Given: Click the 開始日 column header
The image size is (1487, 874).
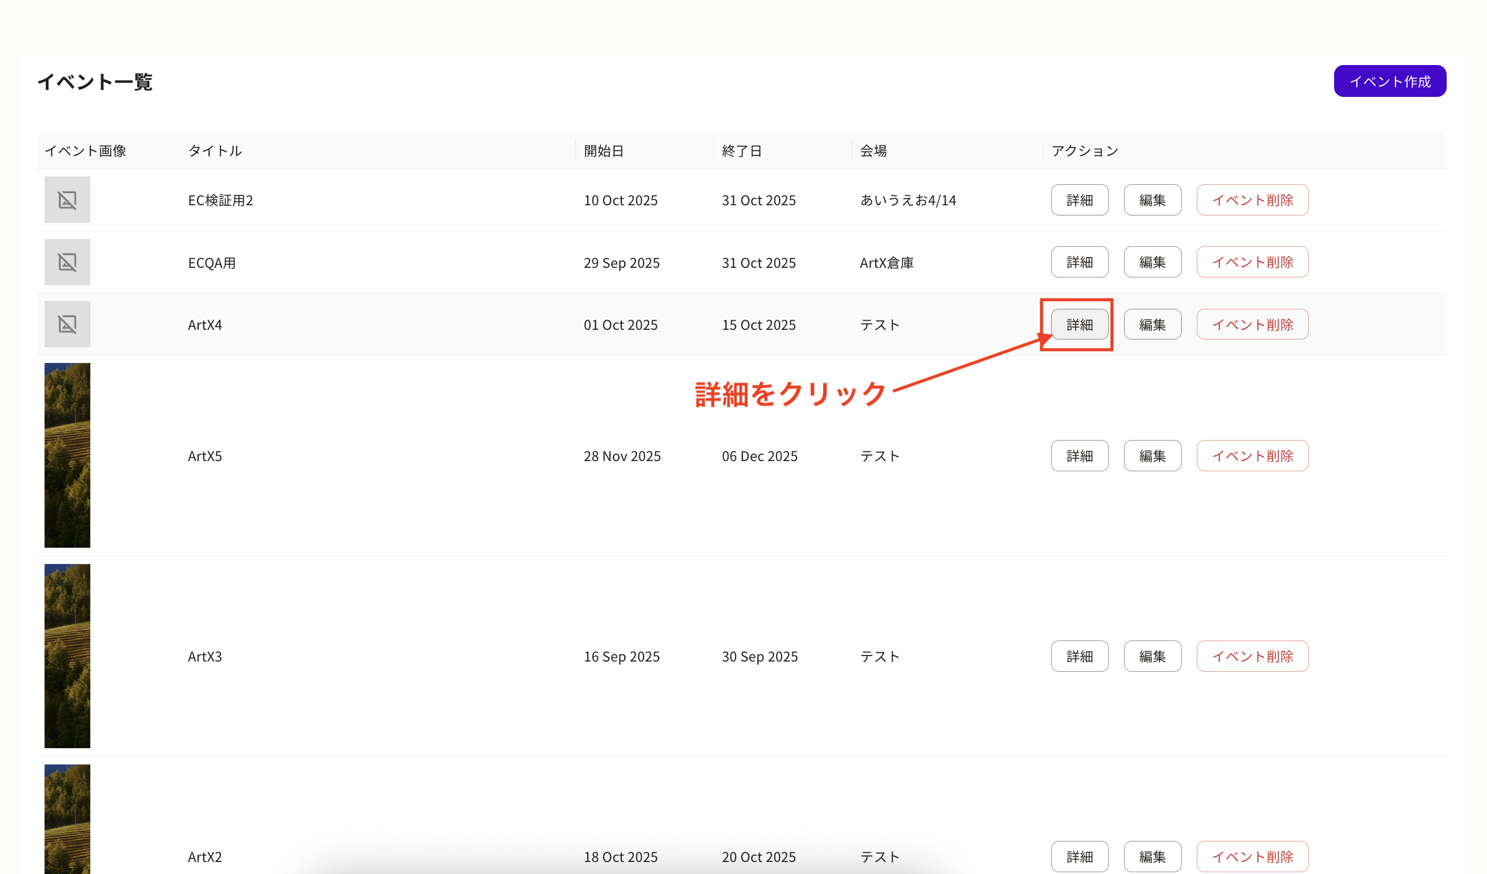Looking at the screenshot, I should click(x=603, y=151).
